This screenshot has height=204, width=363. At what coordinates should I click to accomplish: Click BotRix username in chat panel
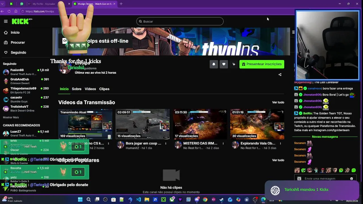tap(308, 113)
